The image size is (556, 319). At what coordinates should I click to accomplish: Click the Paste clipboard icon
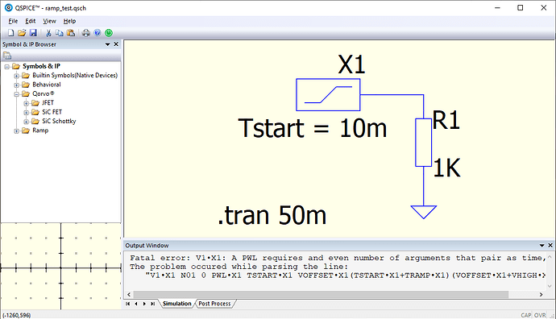[71, 33]
